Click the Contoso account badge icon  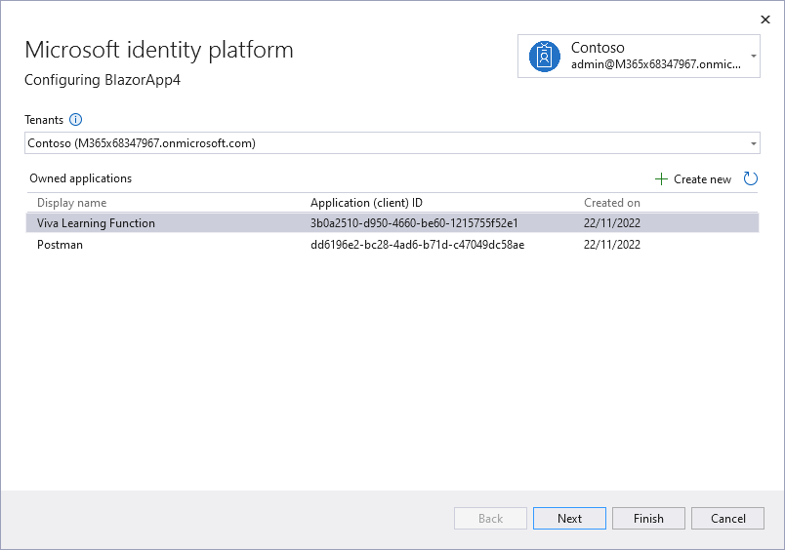(545, 57)
